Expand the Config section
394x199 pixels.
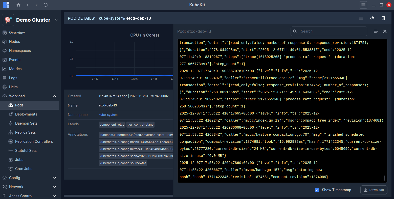(55, 178)
